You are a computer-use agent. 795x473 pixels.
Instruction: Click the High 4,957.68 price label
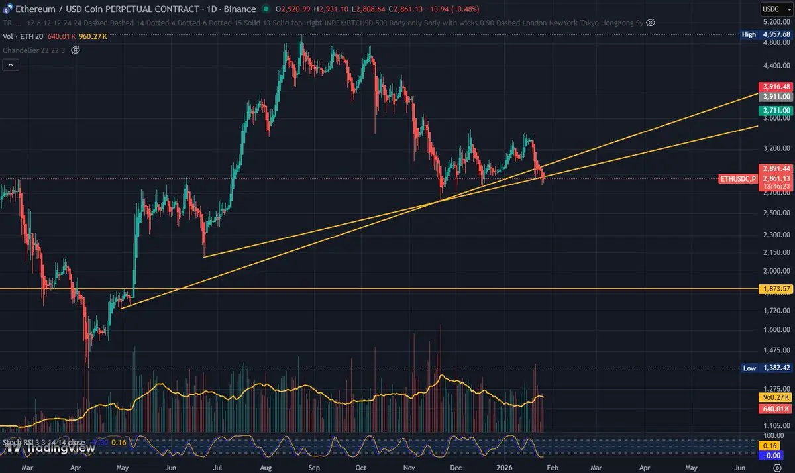coord(766,34)
